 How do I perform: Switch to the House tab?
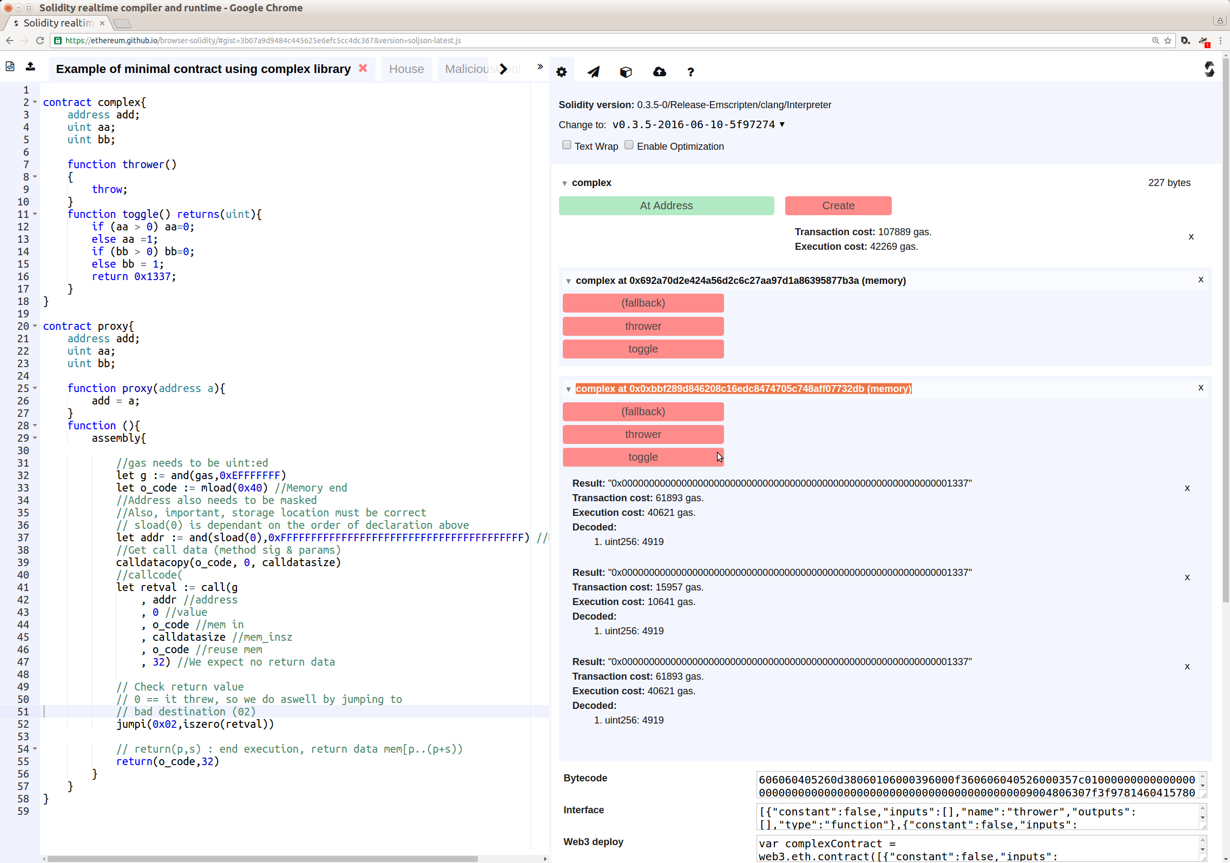click(406, 69)
